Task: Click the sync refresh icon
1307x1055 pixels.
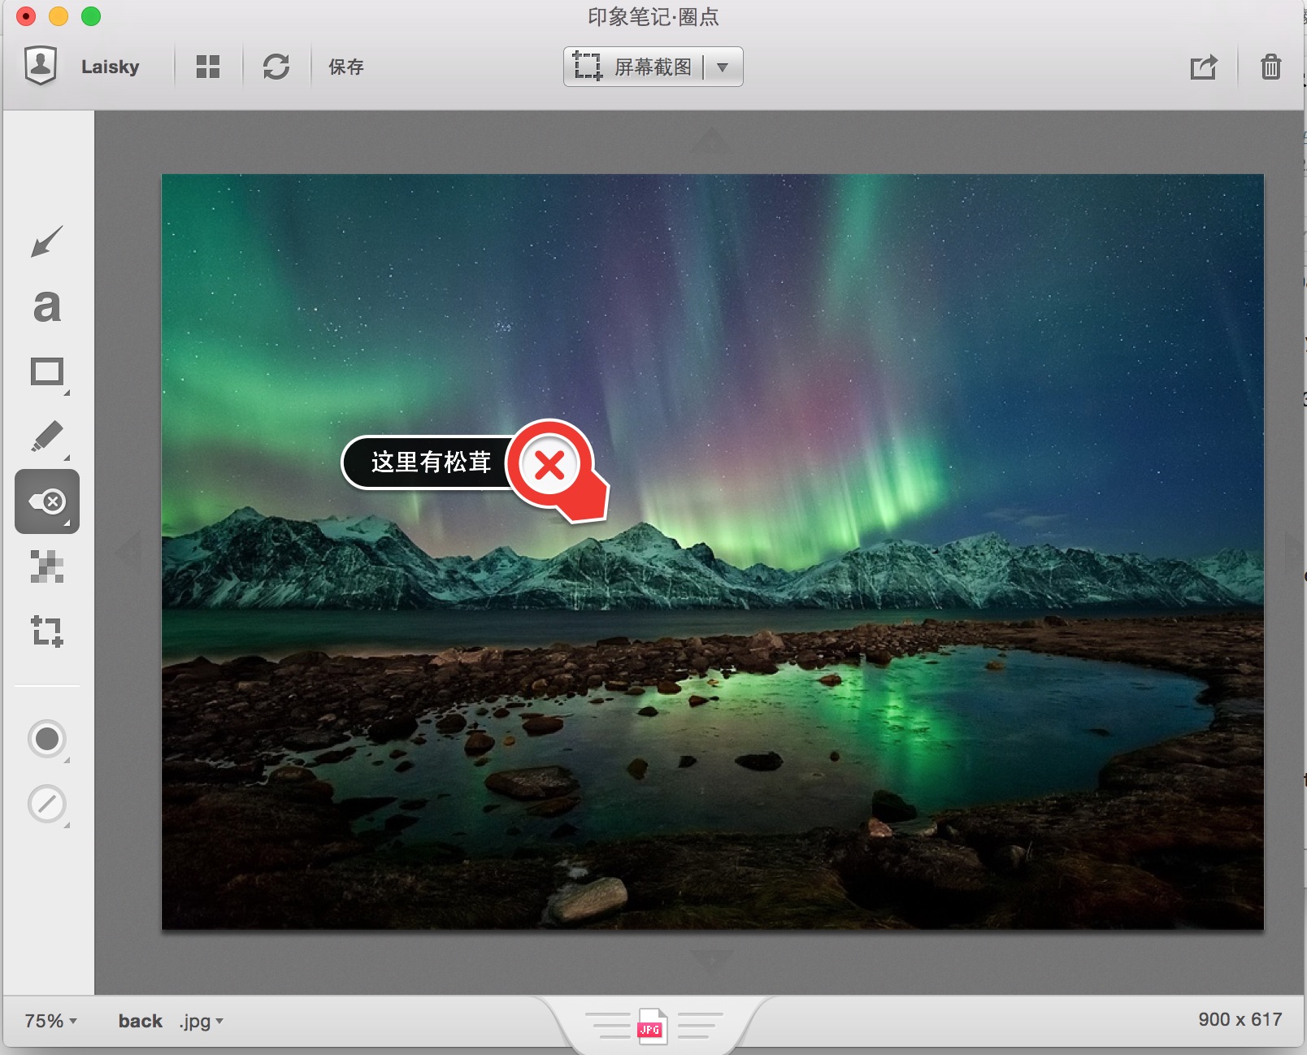Action: (276, 67)
